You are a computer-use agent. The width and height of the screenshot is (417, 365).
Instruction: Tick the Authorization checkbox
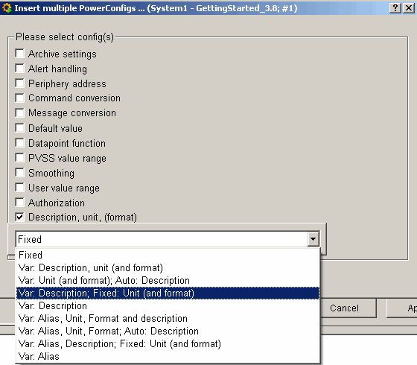[x=19, y=203]
